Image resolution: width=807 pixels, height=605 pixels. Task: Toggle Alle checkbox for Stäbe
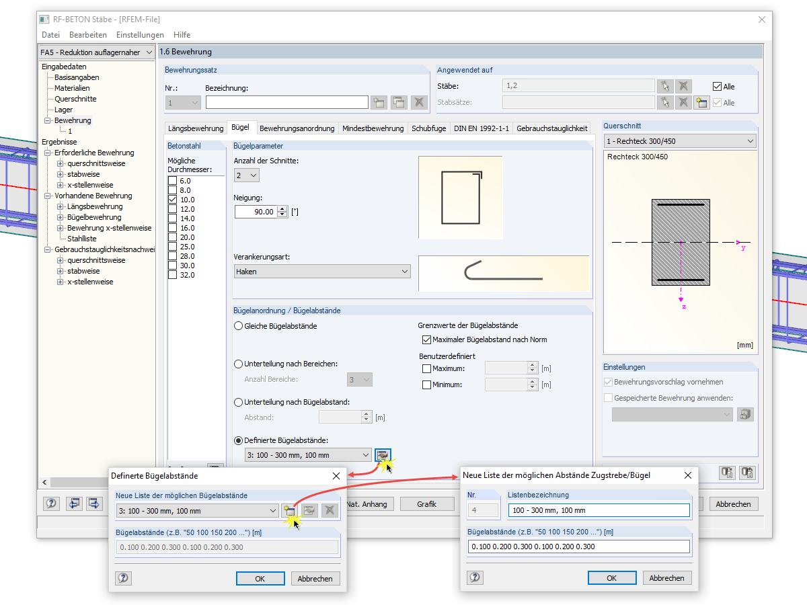(717, 86)
